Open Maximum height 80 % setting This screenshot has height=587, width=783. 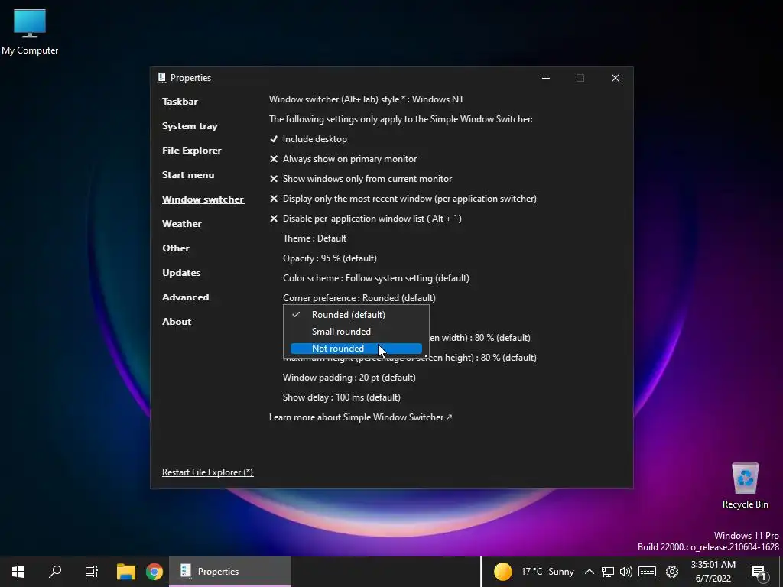pos(410,358)
